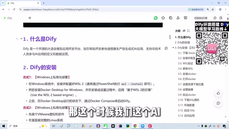Collapse outline item 3 Dify安装
Screen dimensions: 229x129
point(173,48)
